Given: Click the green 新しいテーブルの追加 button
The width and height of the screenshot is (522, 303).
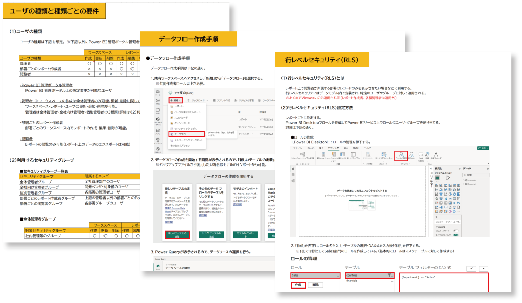Looking at the screenshot, I should click(178, 235).
